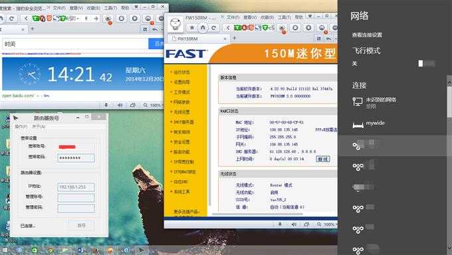Click the 管理密码 input field

pos(76,209)
